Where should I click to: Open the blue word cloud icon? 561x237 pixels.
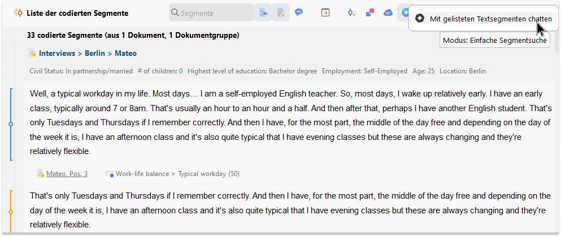coord(388,13)
